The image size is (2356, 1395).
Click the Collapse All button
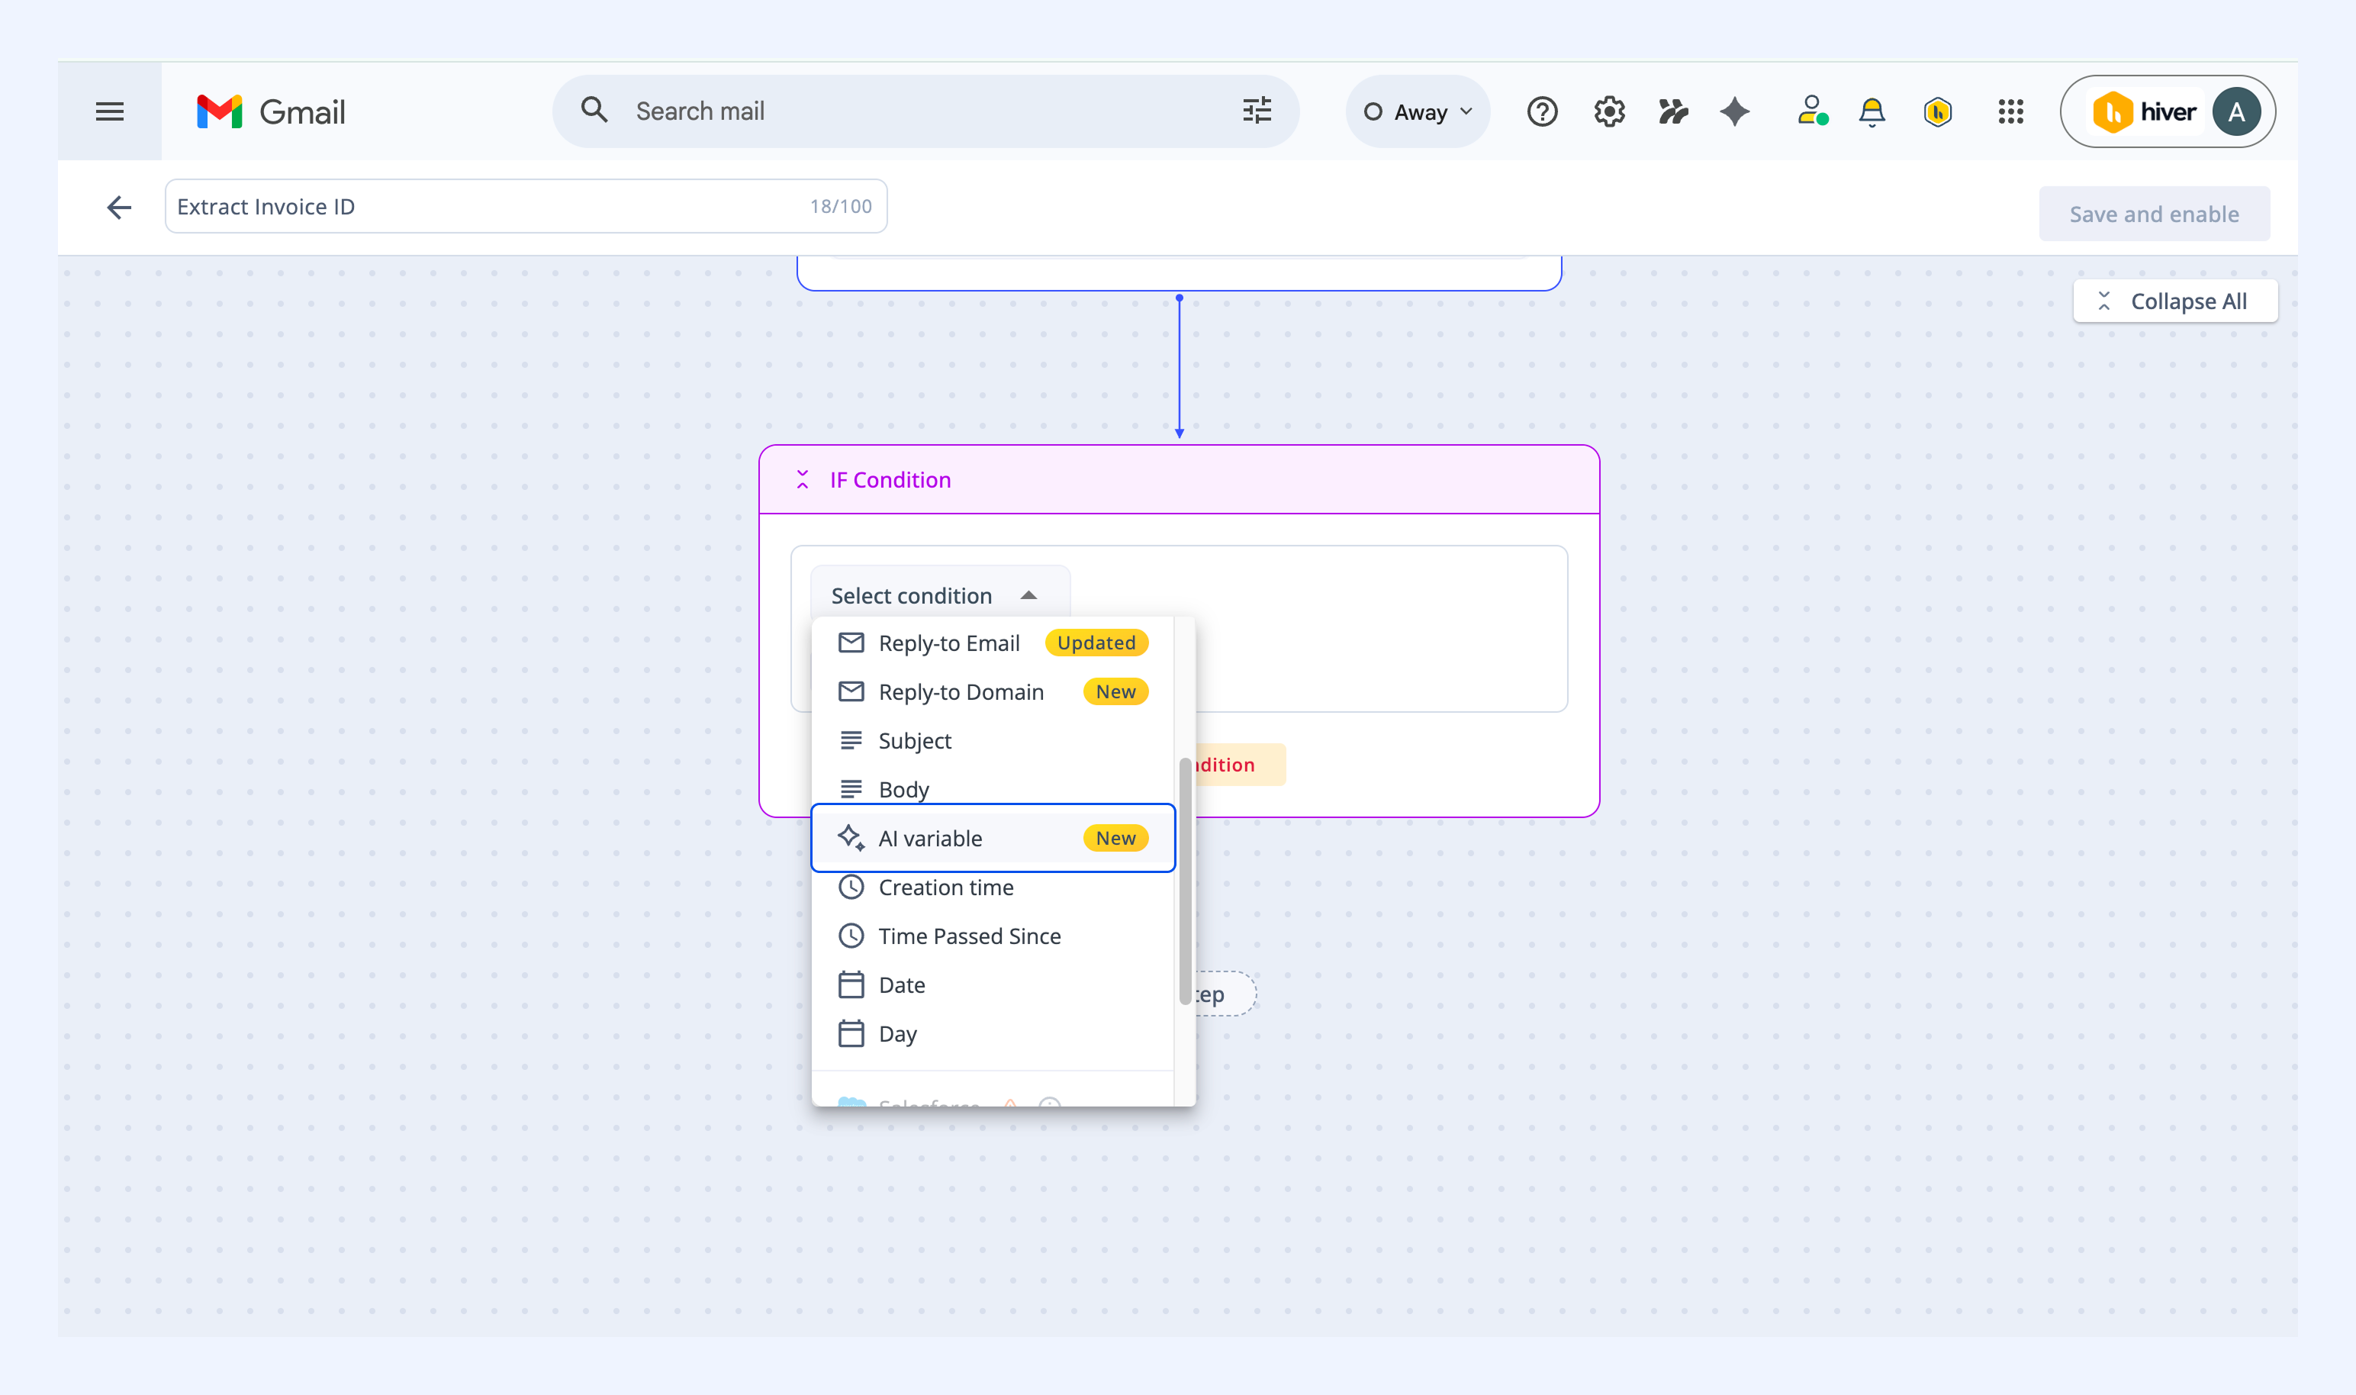[2174, 301]
